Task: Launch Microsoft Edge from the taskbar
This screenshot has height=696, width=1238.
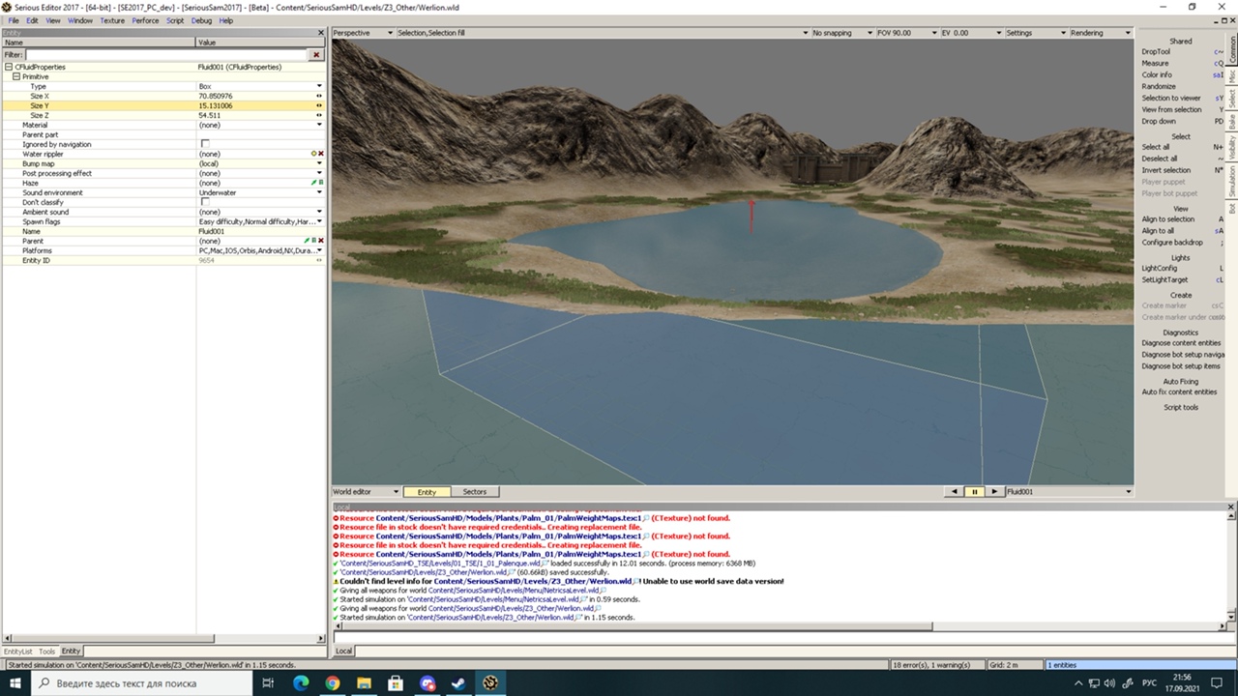Action: pyautogui.click(x=301, y=683)
